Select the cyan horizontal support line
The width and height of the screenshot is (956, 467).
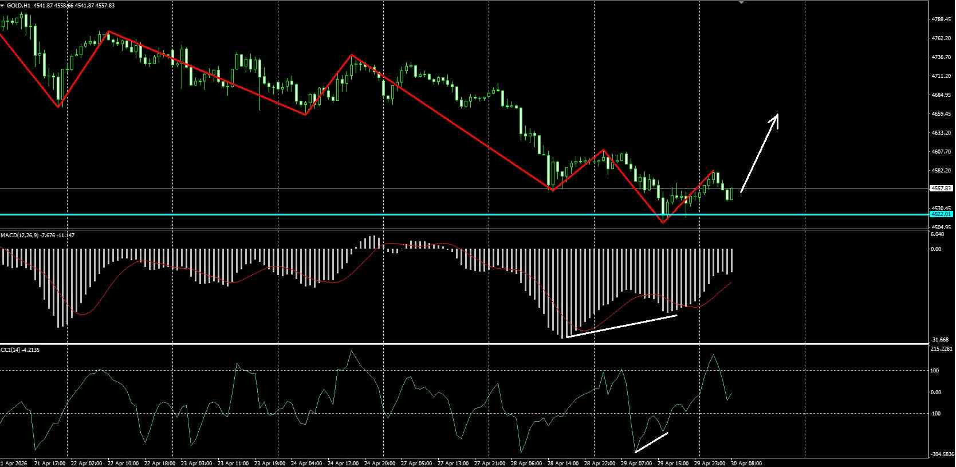464,214
